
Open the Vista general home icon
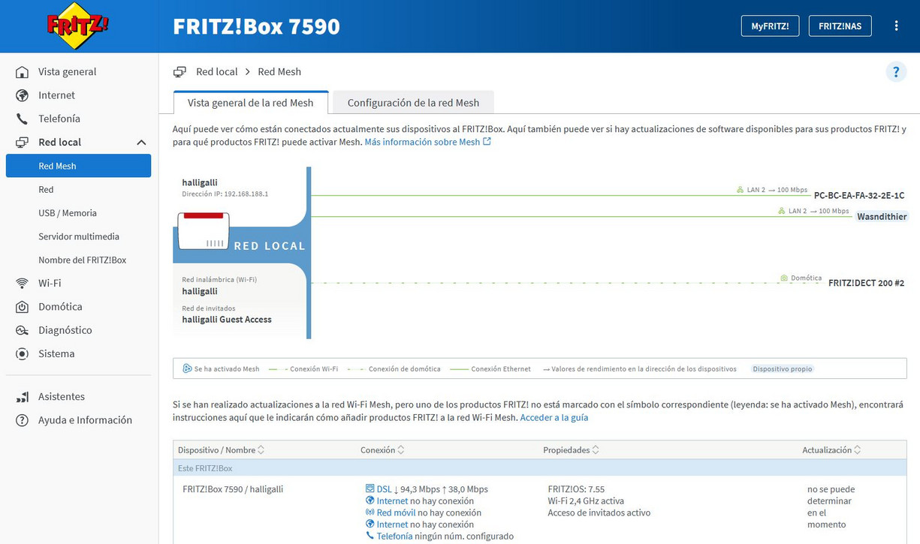coord(23,72)
